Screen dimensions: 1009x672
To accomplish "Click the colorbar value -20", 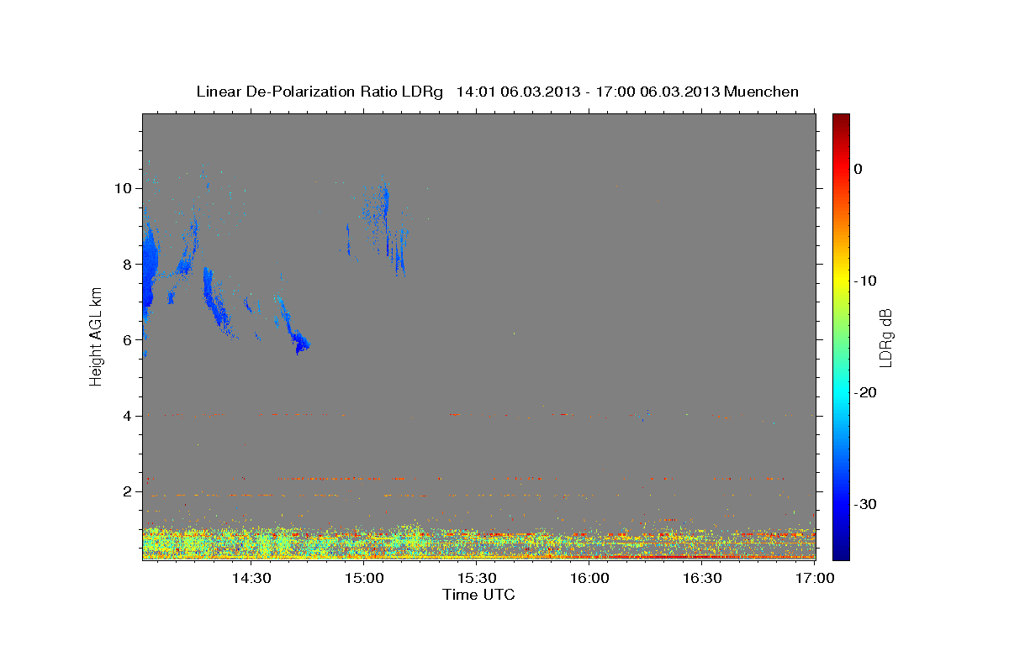I will [x=866, y=392].
